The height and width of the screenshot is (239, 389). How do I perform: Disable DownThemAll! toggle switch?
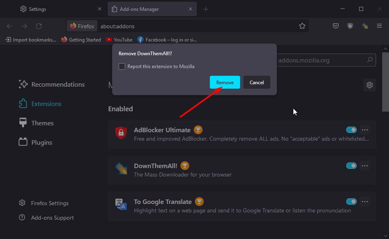pyautogui.click(x=351, y=165)
